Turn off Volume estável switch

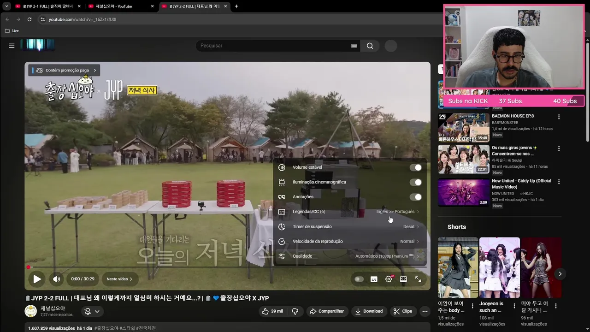416,167
